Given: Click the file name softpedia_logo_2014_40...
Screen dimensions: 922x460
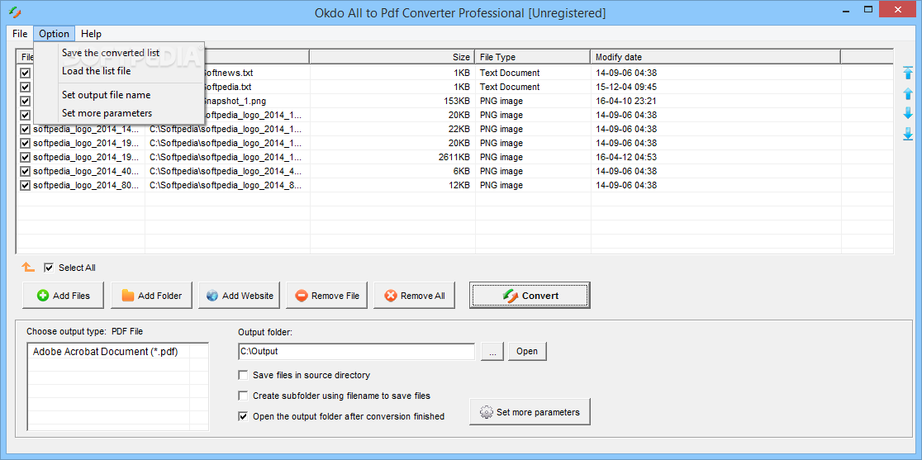Looking at the screenshot, I should 87,171.
